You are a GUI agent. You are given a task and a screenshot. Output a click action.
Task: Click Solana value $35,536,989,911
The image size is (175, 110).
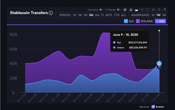(138, 48)
